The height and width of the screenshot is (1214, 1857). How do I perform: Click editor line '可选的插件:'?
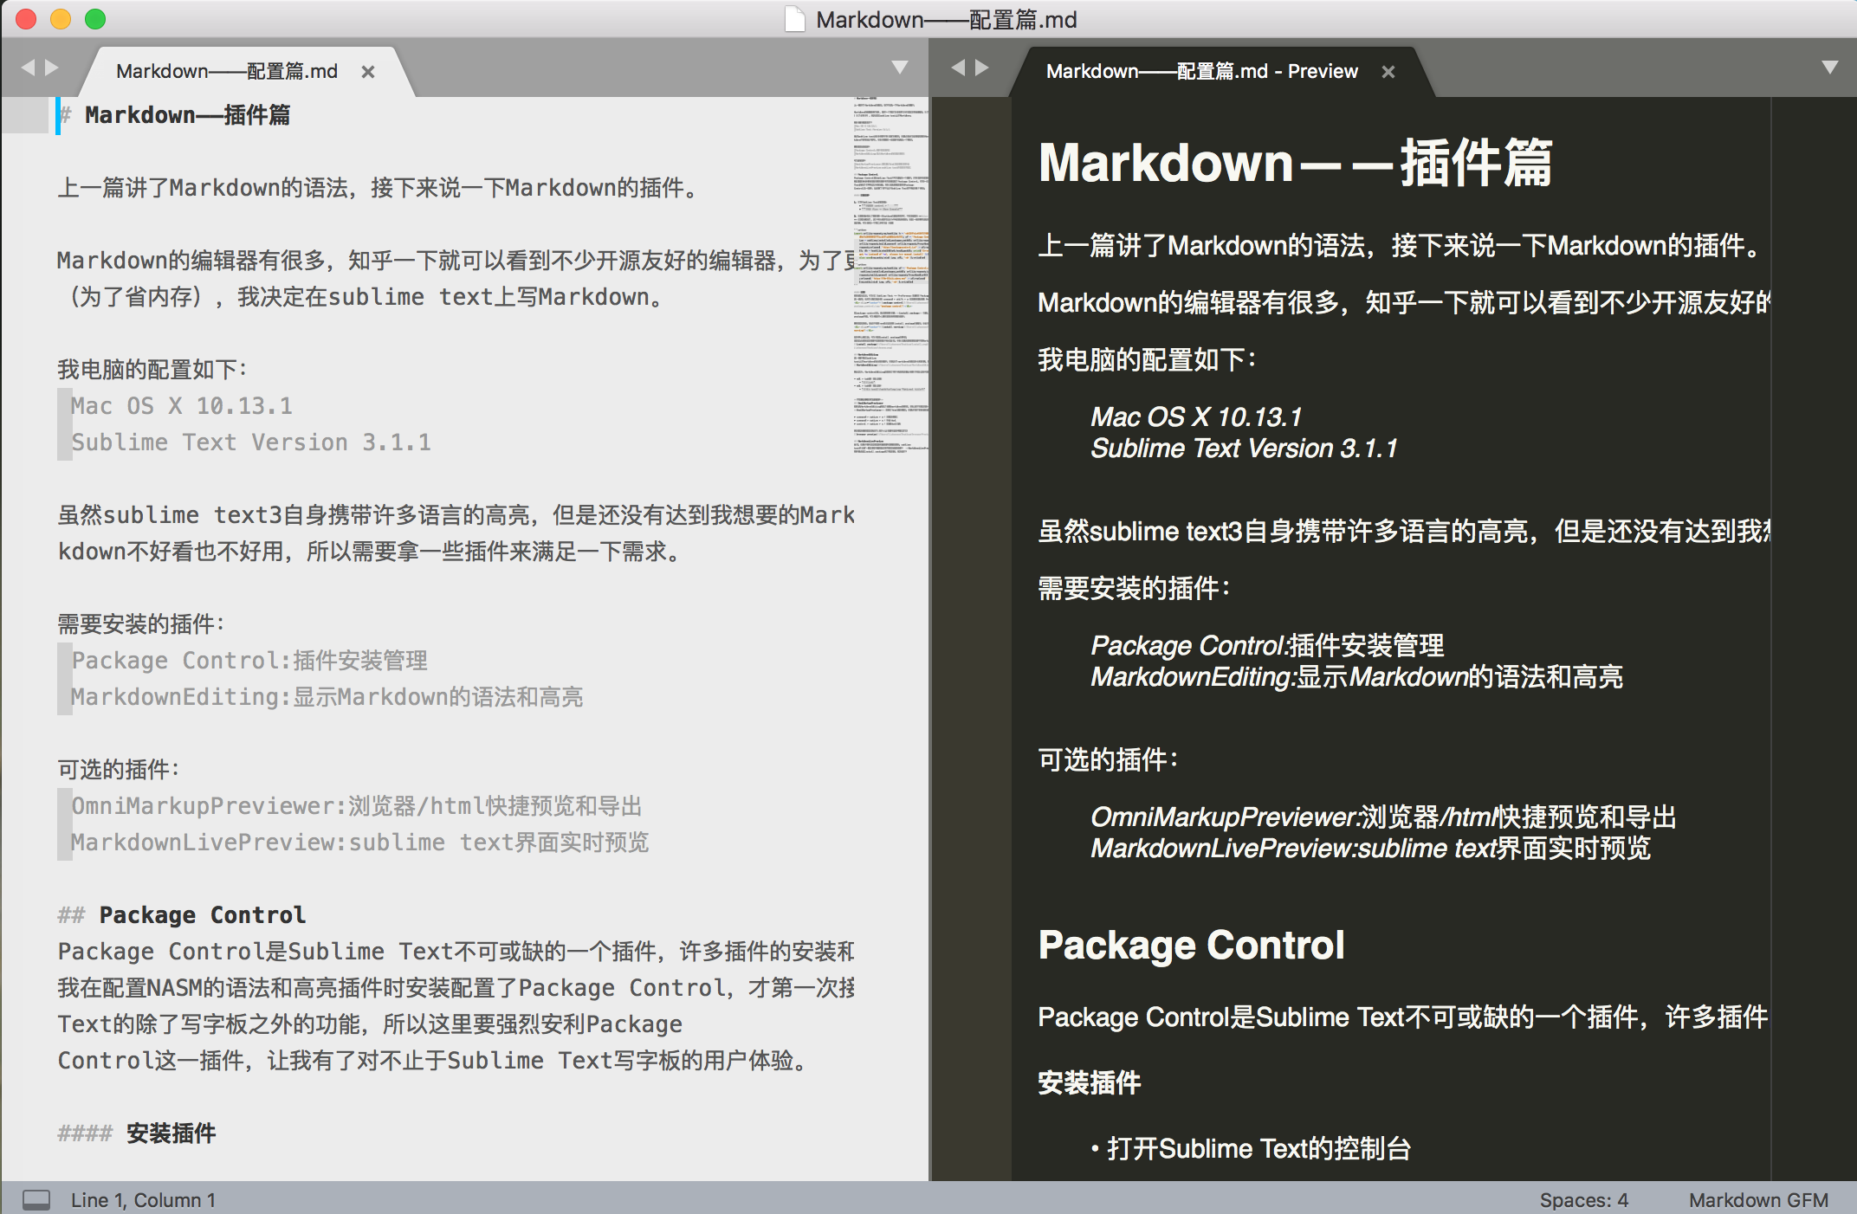[119, 769]
